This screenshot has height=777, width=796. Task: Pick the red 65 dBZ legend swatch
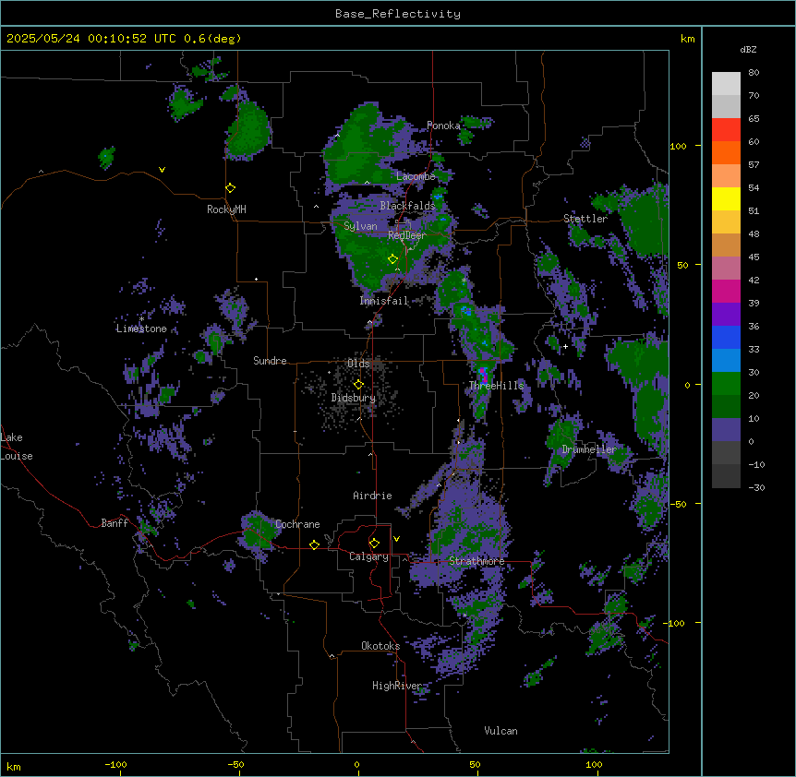point(726,130)
